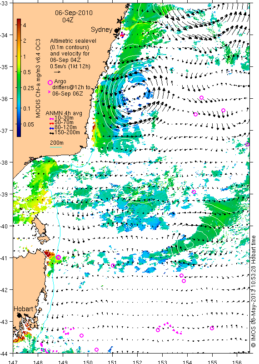The width and height of the screenshot is (259, 364).
Task: Click the black Hobart city marker dot
Action: (19, 315)
